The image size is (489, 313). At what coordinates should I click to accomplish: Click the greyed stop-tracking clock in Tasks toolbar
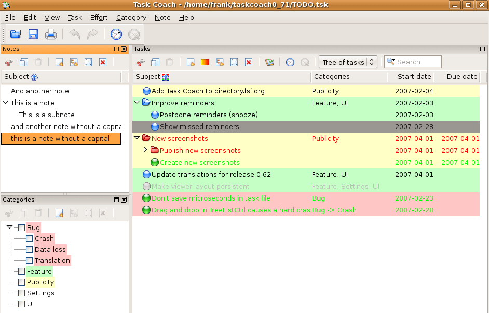tap(305, 62)
